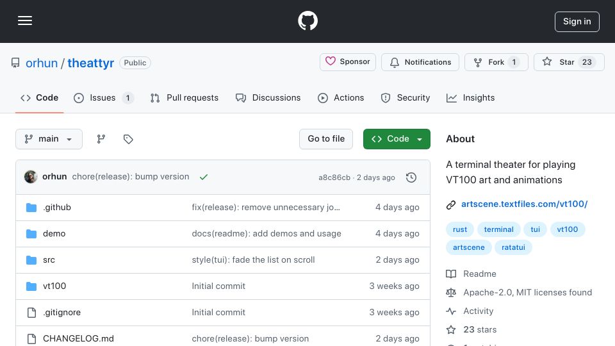View branches via the branch icon

(x=101, y=139)
